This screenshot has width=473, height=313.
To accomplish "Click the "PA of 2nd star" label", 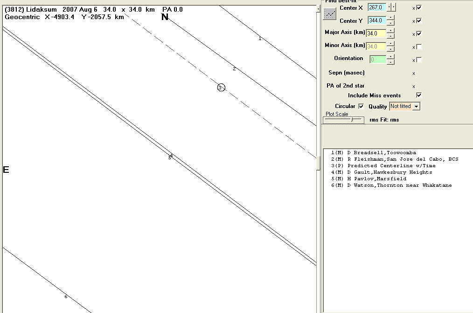I will pyautogui.click(x=345, y=86).
